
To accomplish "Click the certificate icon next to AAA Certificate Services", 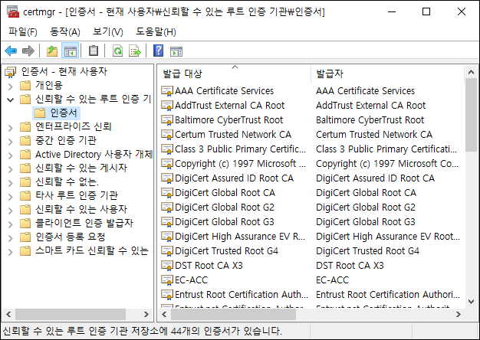I will 167,91.
